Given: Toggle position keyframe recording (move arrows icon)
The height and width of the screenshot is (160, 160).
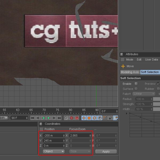Looking at the screenshot, I should point(84,118).
